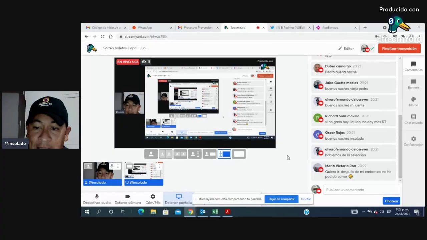Select the person-plus-small-screen layout
Screen dimensions: 427x240
click(209, 154)
